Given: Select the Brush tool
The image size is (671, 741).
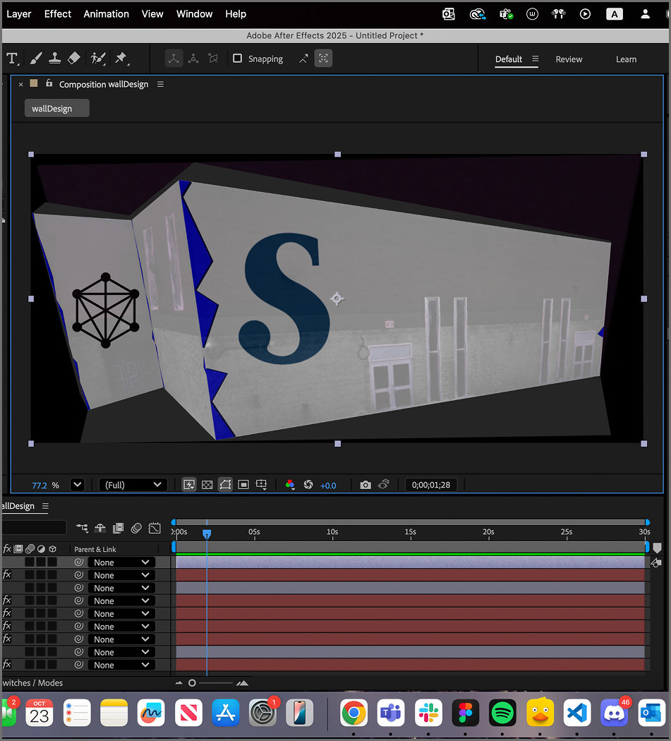Looking at the screenshot, I should [35, 58].
